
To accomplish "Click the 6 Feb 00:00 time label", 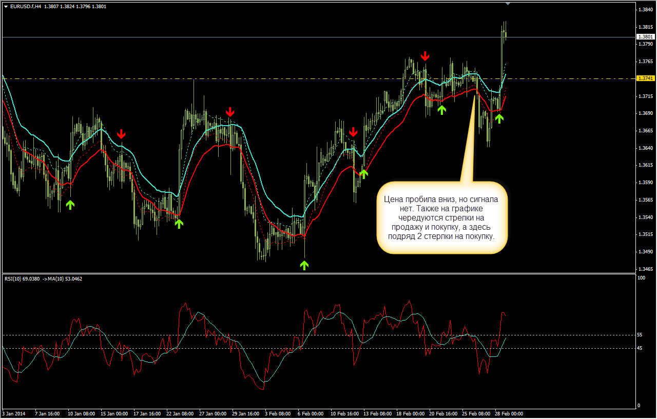I will [x=311, y=413].
